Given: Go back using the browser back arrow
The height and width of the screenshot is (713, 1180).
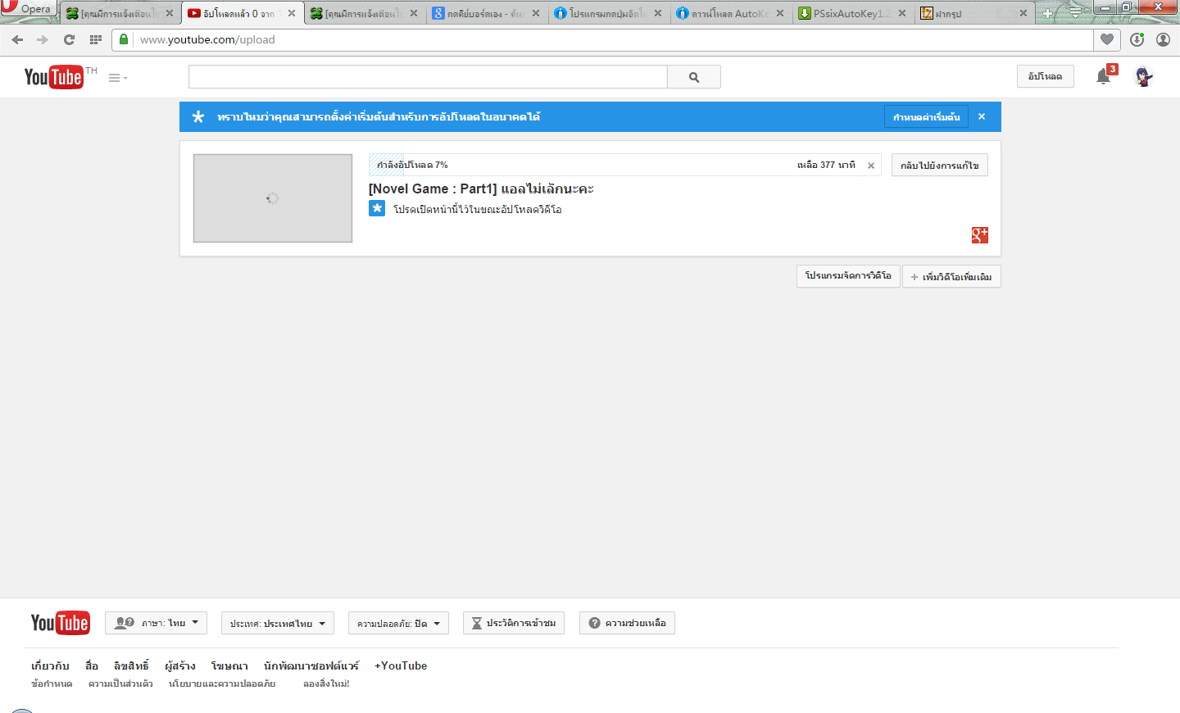Looking at the screenshot, I should click(17, 39).
